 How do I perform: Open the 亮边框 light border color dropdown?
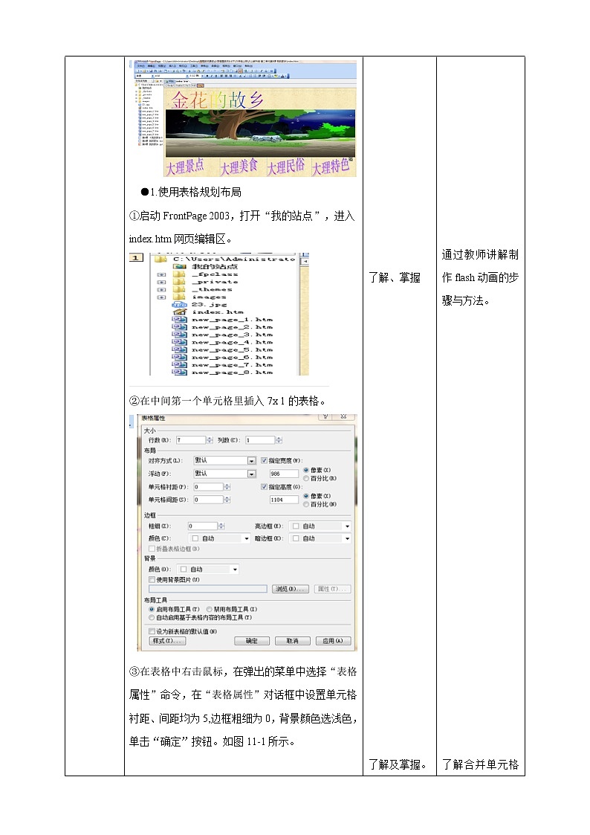click(348, 526)
